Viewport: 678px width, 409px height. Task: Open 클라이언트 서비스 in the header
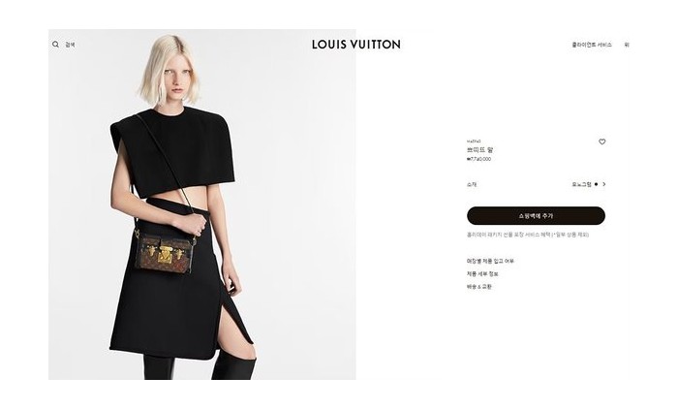click(592, 45)
